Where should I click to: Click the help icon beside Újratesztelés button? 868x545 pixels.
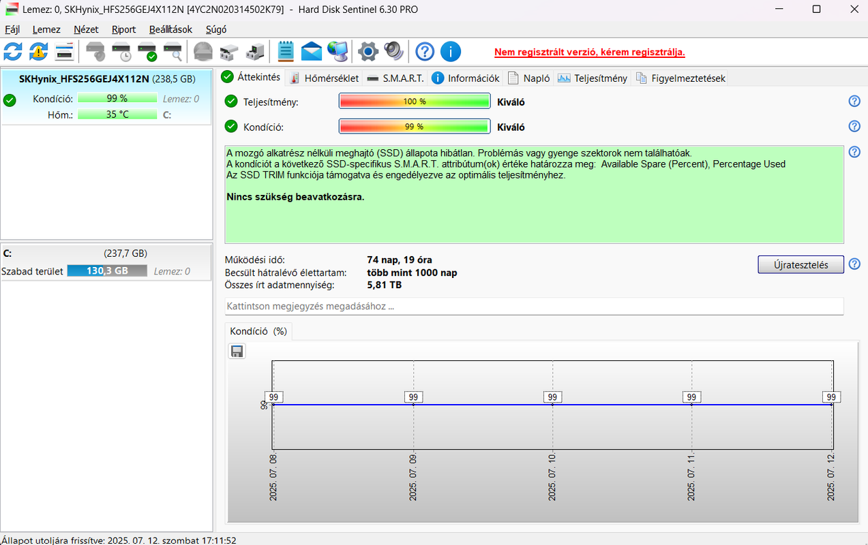(x=854, y=264)
